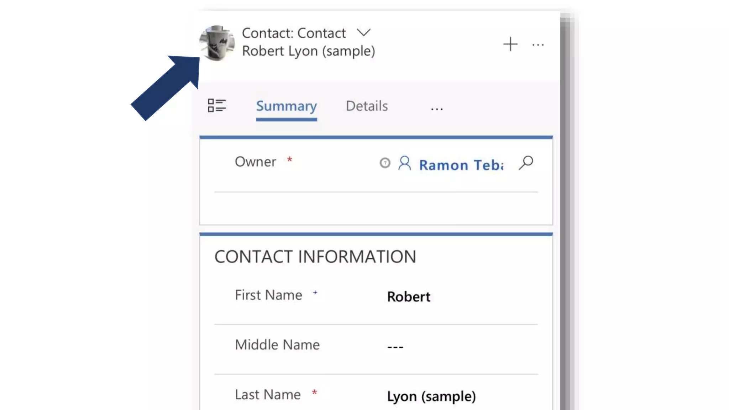Click the CONTACT INFORMATION section header
This screenshot has width=729, height=410.
(x=315, y=257)
